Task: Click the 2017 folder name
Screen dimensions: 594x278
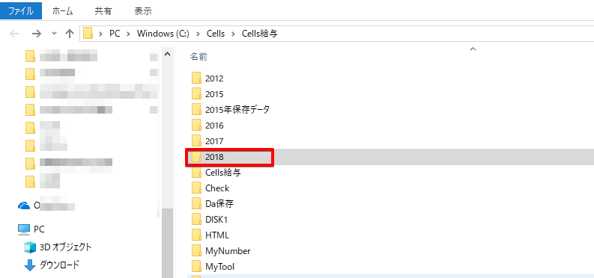Action: [x=214, y=141]
